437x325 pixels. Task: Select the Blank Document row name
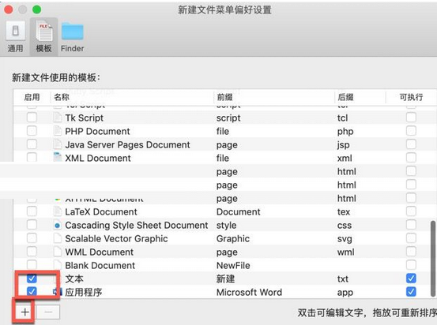click(100, 265)
